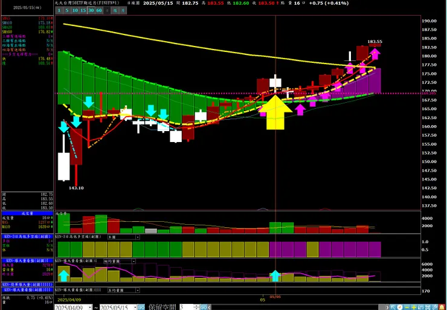Image resolution: width=447 pixels, height=310 pixels.
Task: Select the monthly (月) chart period button
Action: [x=123, y=10]
